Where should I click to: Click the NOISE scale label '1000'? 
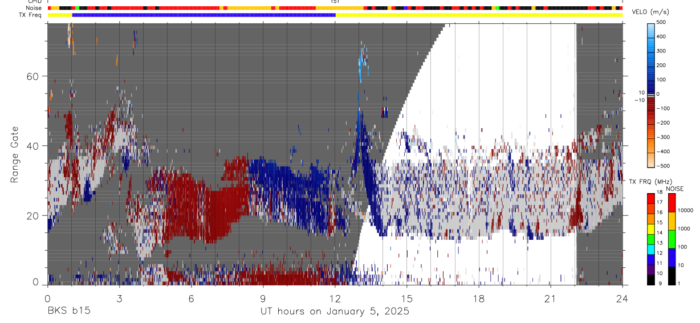pyautogui.click(x=685, y=229)
